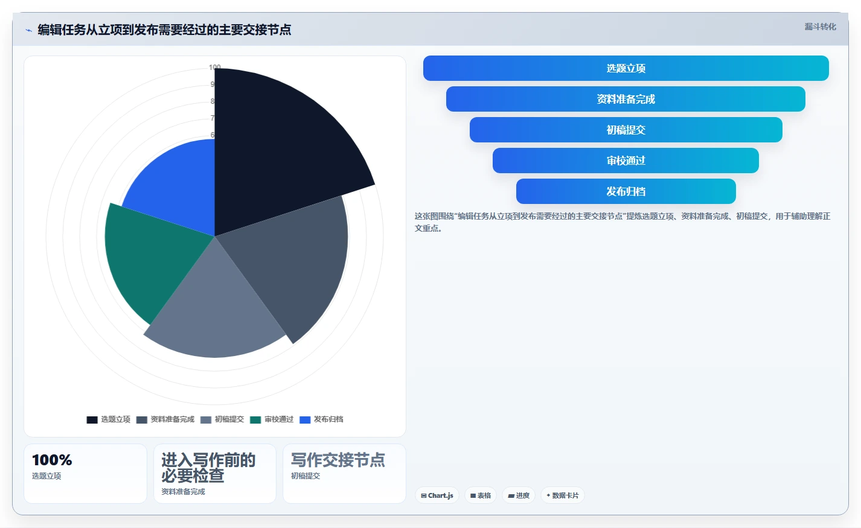Click the Chart.js tag chip
The image size is (861, 528).
[x=437, y=495]
